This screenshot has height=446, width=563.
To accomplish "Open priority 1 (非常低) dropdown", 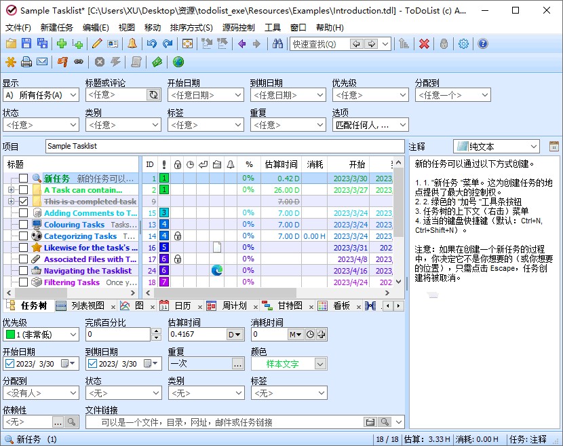I will 41,335.
